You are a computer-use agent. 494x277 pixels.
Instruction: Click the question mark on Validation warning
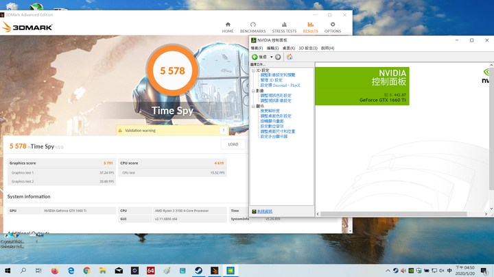(x=224, y=131)
